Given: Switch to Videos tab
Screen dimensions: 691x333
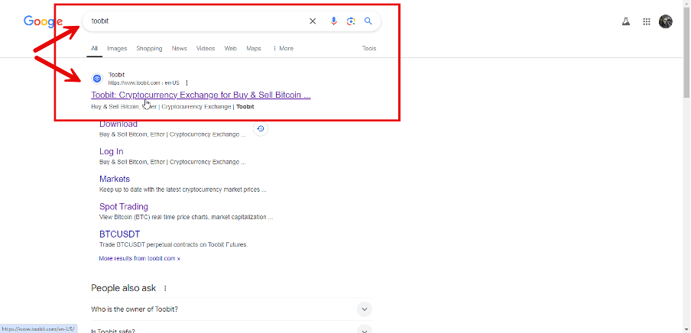Looking at the screenshot, I should coord(206,48).
